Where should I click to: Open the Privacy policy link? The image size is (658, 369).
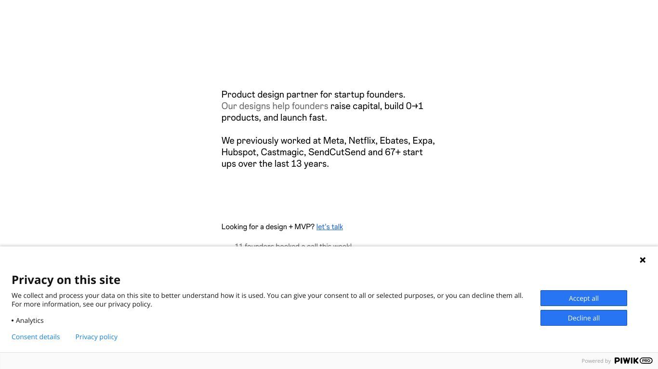click(96, 337)
